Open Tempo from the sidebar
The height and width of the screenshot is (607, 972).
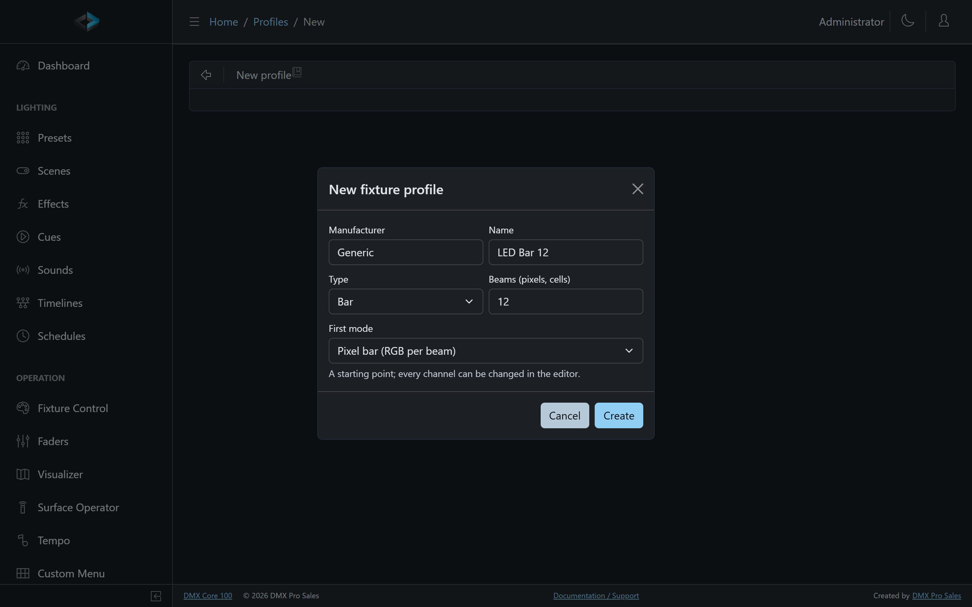pyautogui.click(x=54, y=540)
